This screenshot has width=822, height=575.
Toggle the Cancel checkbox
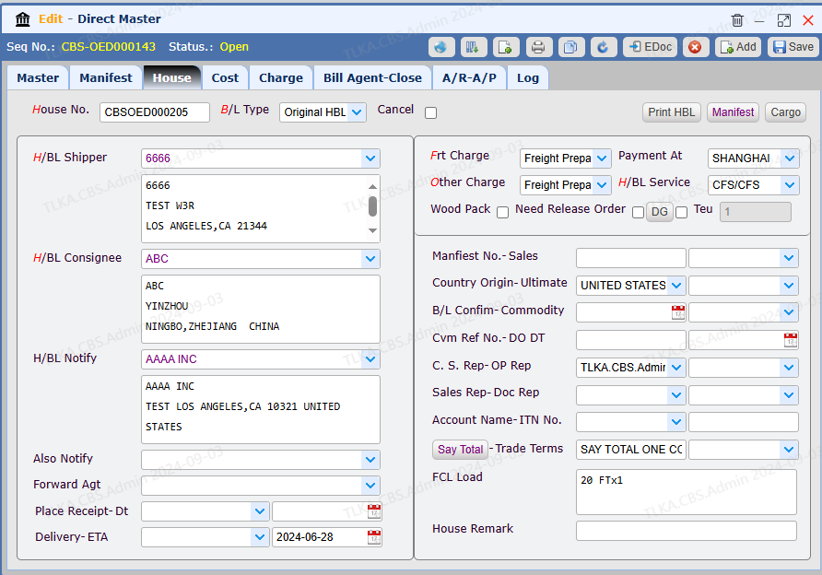(431, 112)
